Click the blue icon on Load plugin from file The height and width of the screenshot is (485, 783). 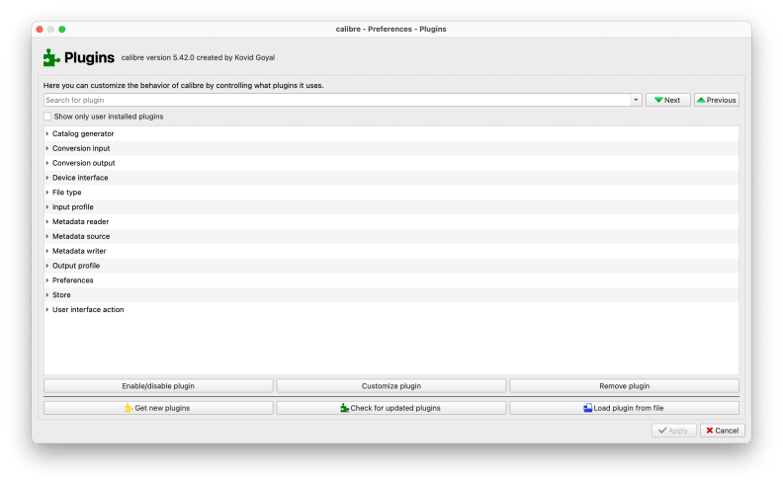tap(588, 408)
